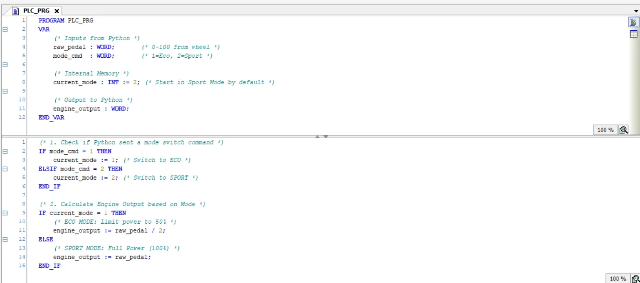Click the engine_output := raw_pedal; line 14
640x283 pixels.
102,257
